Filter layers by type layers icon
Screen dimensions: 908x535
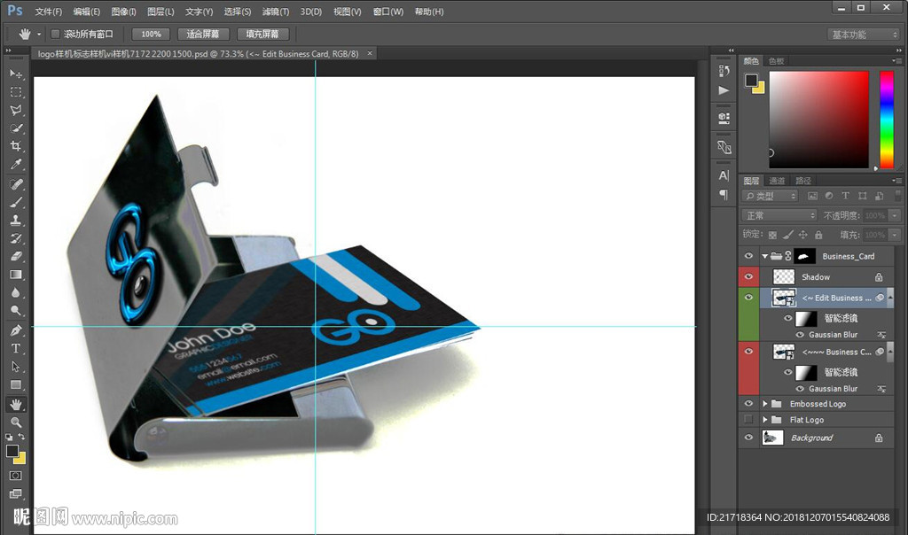(x=845, y=196)
